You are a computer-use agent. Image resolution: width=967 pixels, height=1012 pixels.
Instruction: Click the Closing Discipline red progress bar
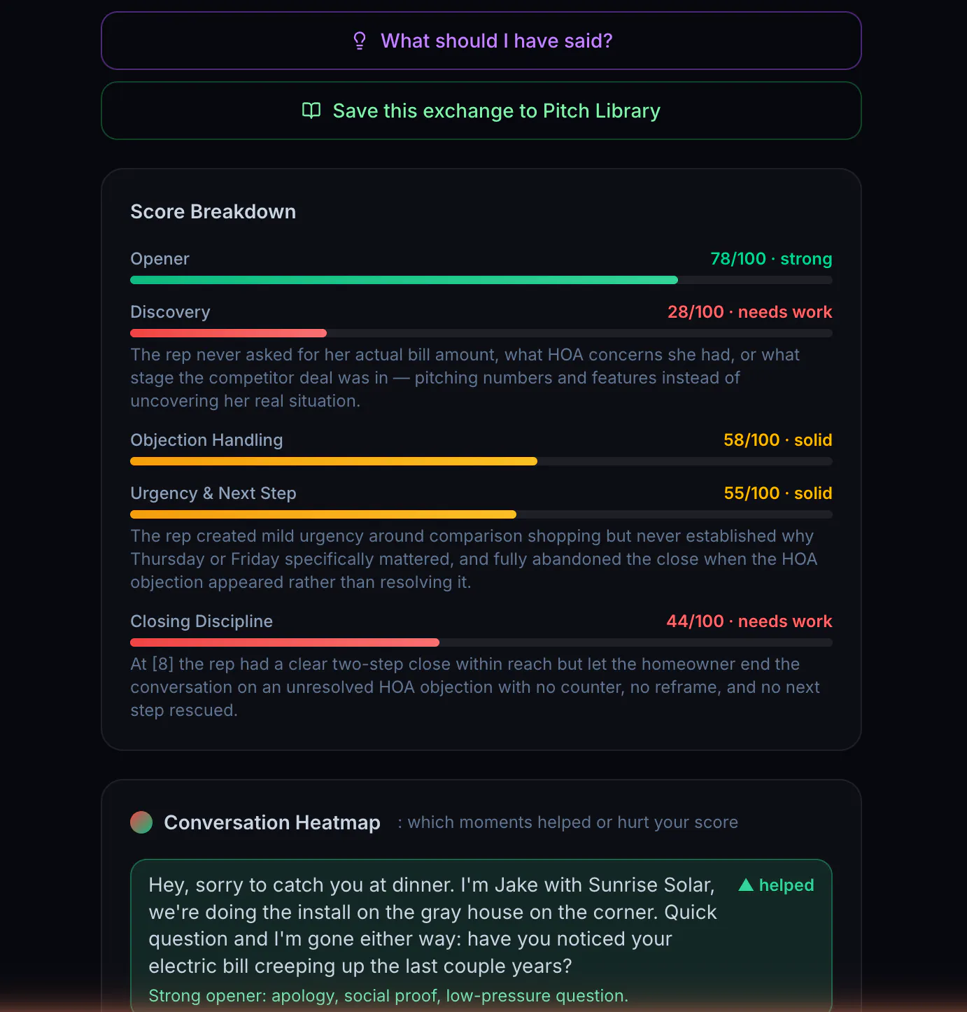(x=481, y=642)
